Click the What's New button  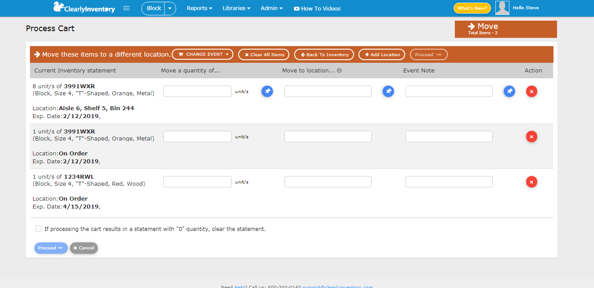[472, 8]
